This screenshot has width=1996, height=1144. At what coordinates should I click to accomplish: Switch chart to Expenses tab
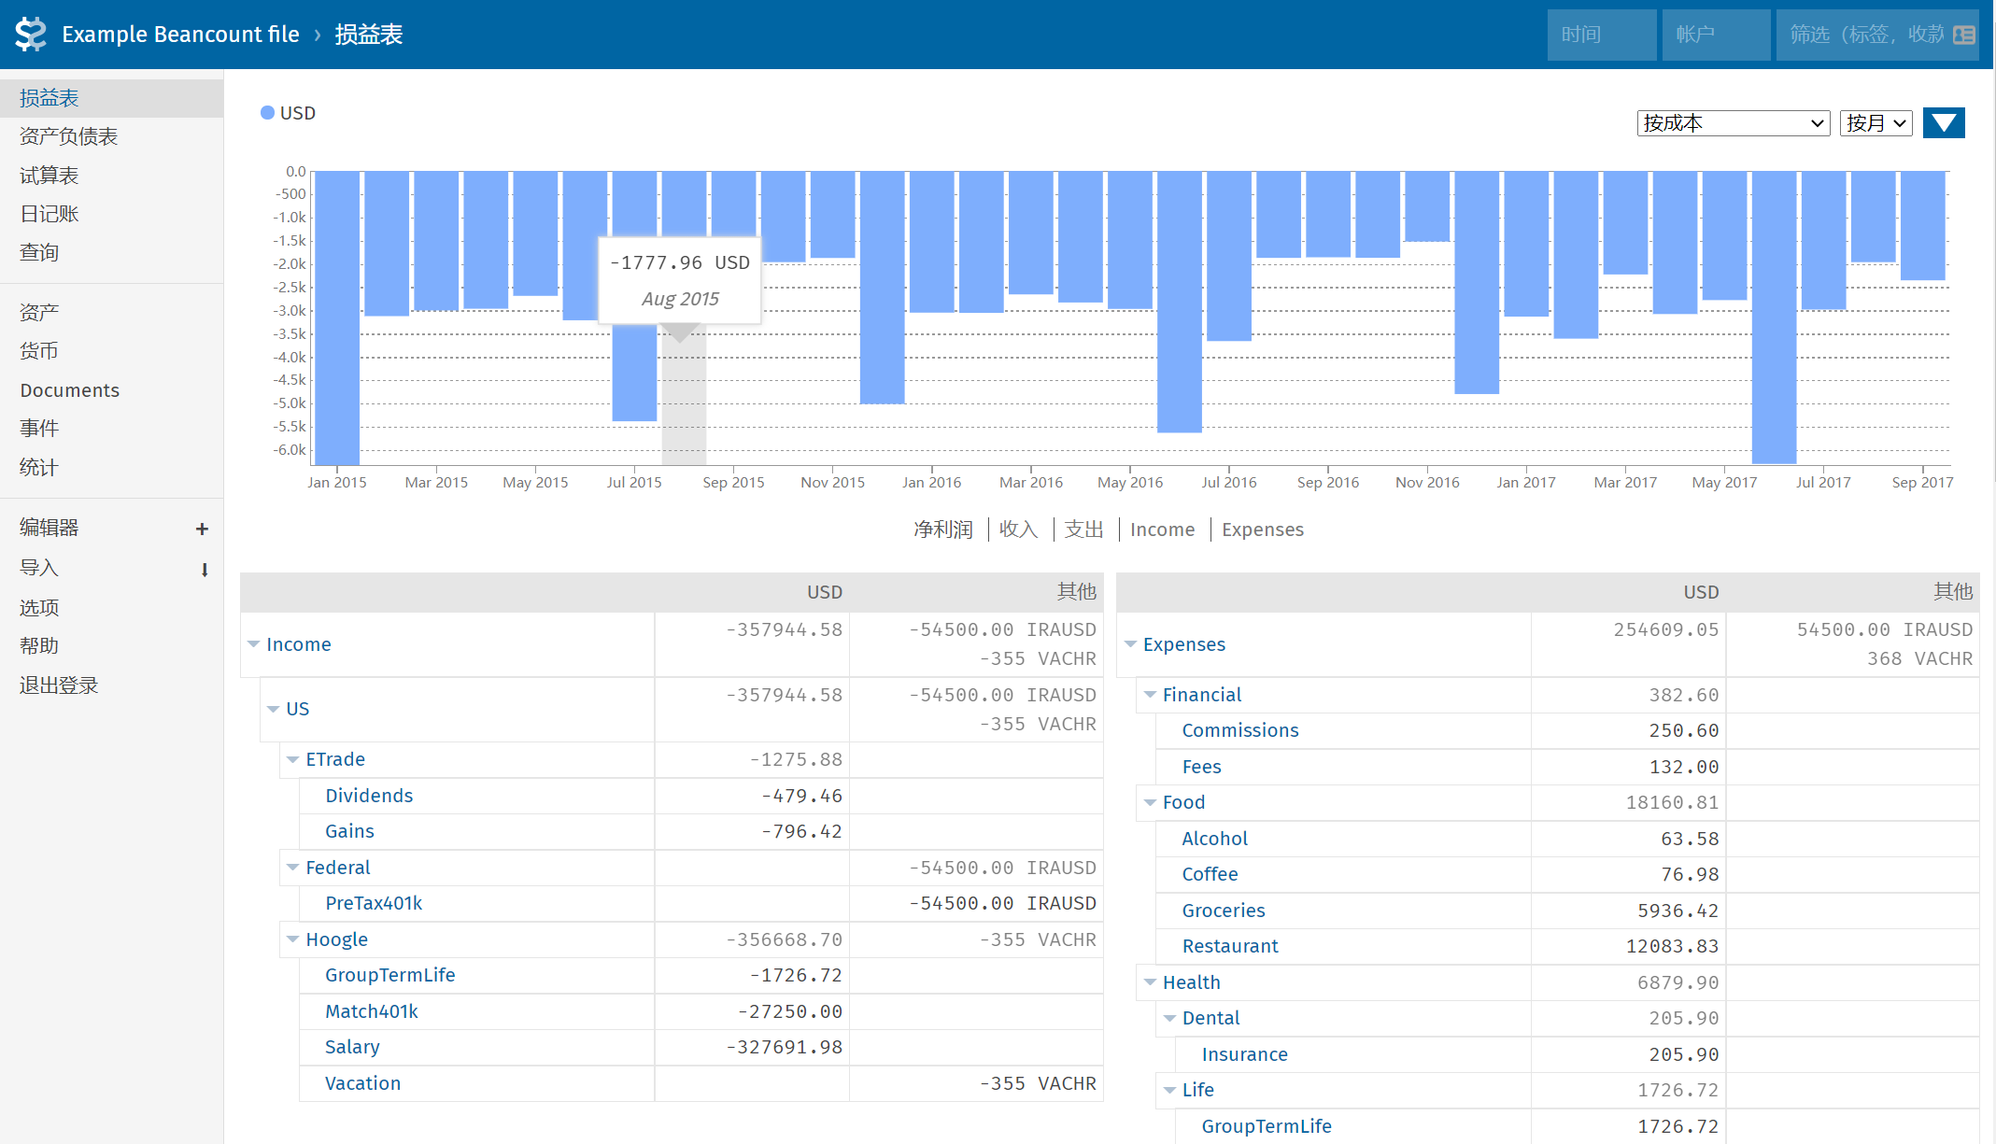pos(1263,530)
